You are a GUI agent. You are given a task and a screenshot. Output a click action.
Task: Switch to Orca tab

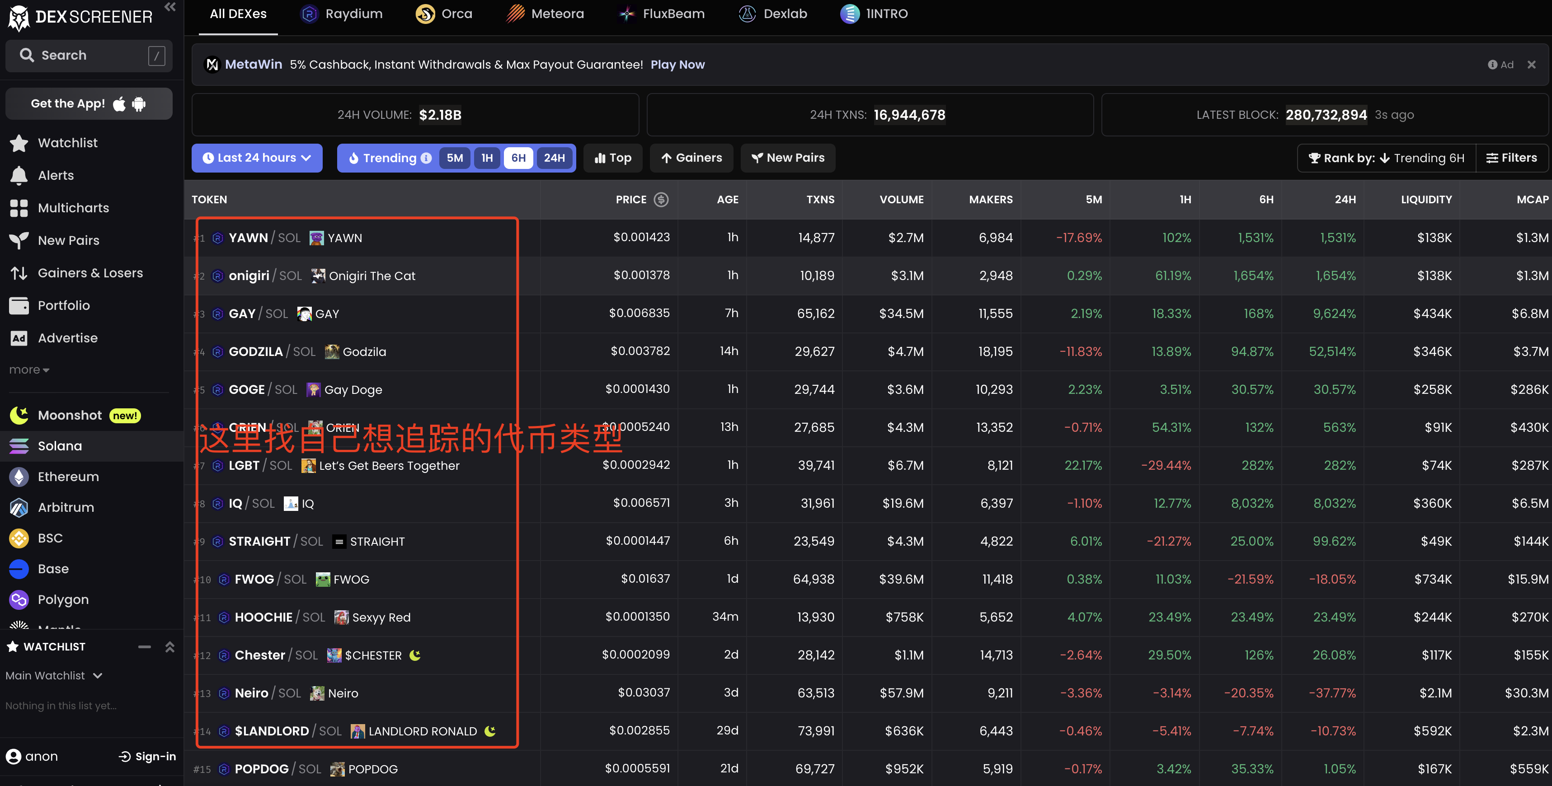click(444, 14)
